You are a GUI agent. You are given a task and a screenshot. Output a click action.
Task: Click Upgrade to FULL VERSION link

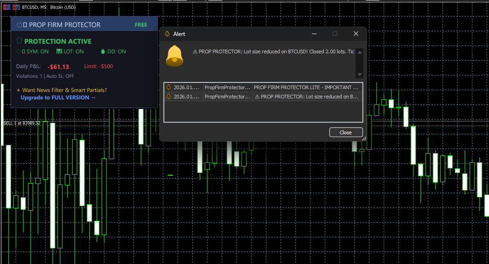click(x=58, y=98)
